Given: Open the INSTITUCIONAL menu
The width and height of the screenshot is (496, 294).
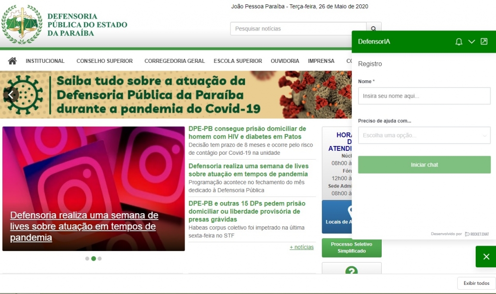Looking at the screenshot, I should coord(45,61).
